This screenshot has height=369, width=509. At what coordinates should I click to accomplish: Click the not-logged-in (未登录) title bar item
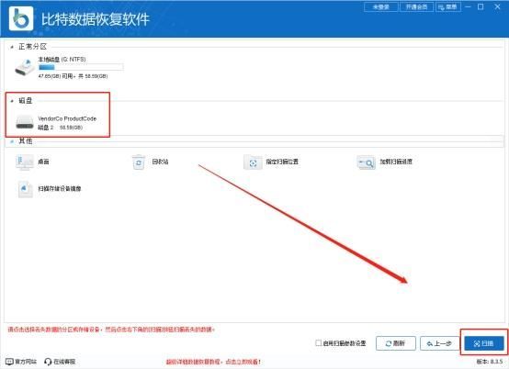point(381,6)
